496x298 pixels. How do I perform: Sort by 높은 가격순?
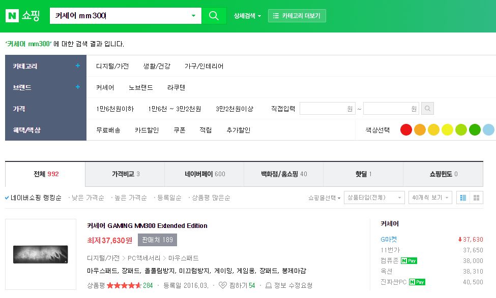(131, 197)
